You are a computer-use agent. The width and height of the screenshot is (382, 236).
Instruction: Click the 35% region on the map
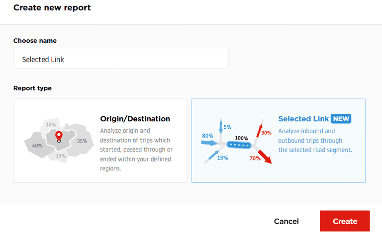click(82, 141)
